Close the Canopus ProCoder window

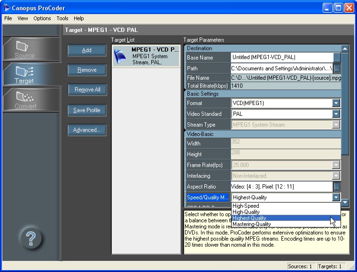point(349,8)
